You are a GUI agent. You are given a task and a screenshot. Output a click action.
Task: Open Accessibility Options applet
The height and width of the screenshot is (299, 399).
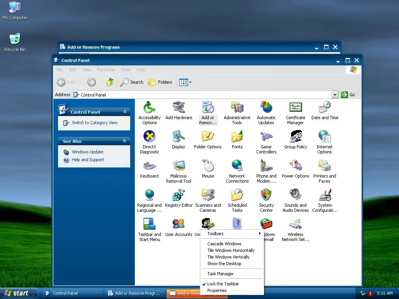pyautogui.click(x=149, y=113)
